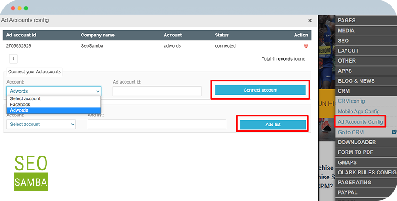Click the gear icon beside Go to CRM

394,132
